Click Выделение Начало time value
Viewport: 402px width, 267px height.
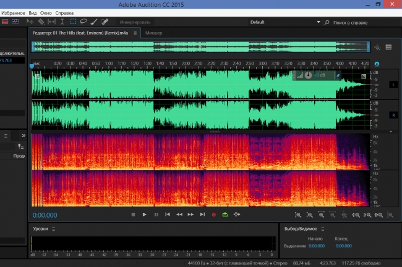[x=317, y=246]
